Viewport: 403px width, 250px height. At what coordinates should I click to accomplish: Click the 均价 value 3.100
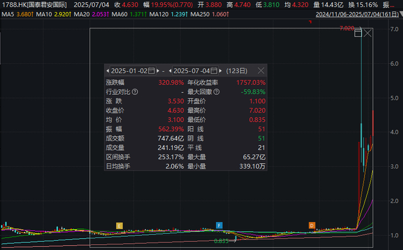[176, 120]
